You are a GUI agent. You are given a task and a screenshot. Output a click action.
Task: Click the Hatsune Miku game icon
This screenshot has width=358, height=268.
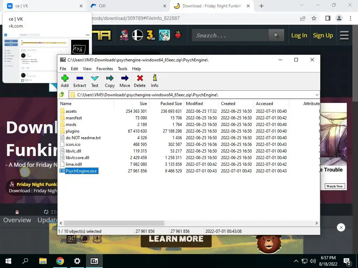[164, 35]
